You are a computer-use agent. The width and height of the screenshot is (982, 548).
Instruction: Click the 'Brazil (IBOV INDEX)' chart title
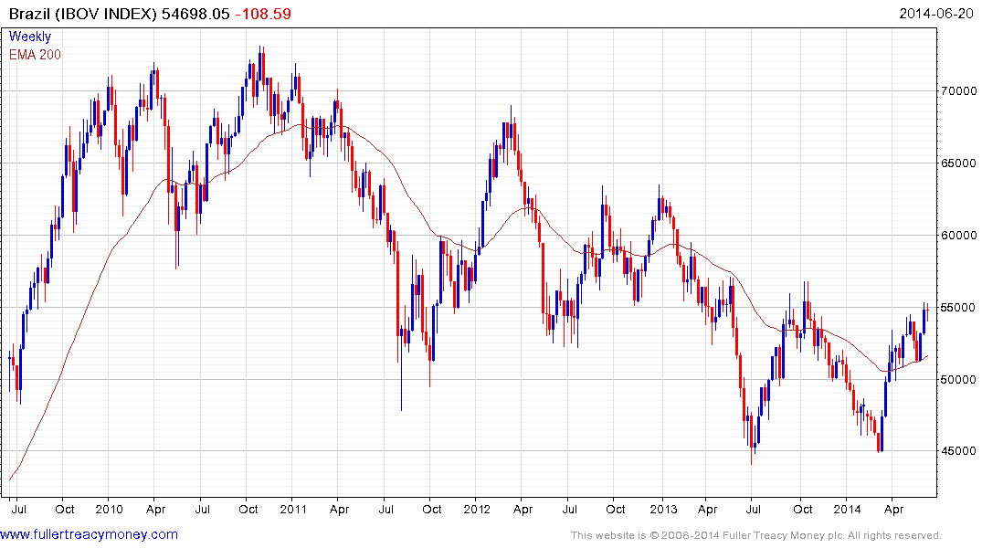(82, 14)
